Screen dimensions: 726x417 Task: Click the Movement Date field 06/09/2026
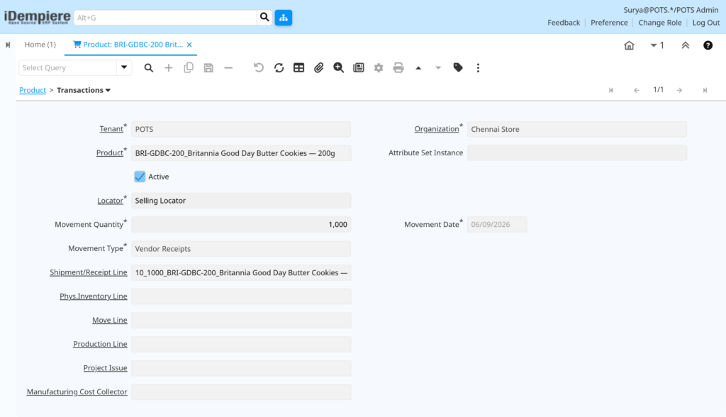click(x=497, y=224)
